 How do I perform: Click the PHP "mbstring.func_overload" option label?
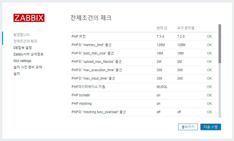click(x=99, y=112)
